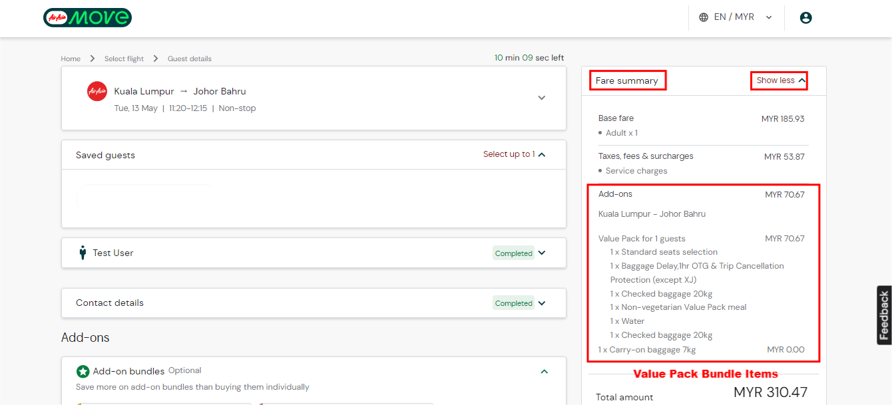Open the account profile icon
The width and height of the screenshot is (892, 405).
point(805,17)
